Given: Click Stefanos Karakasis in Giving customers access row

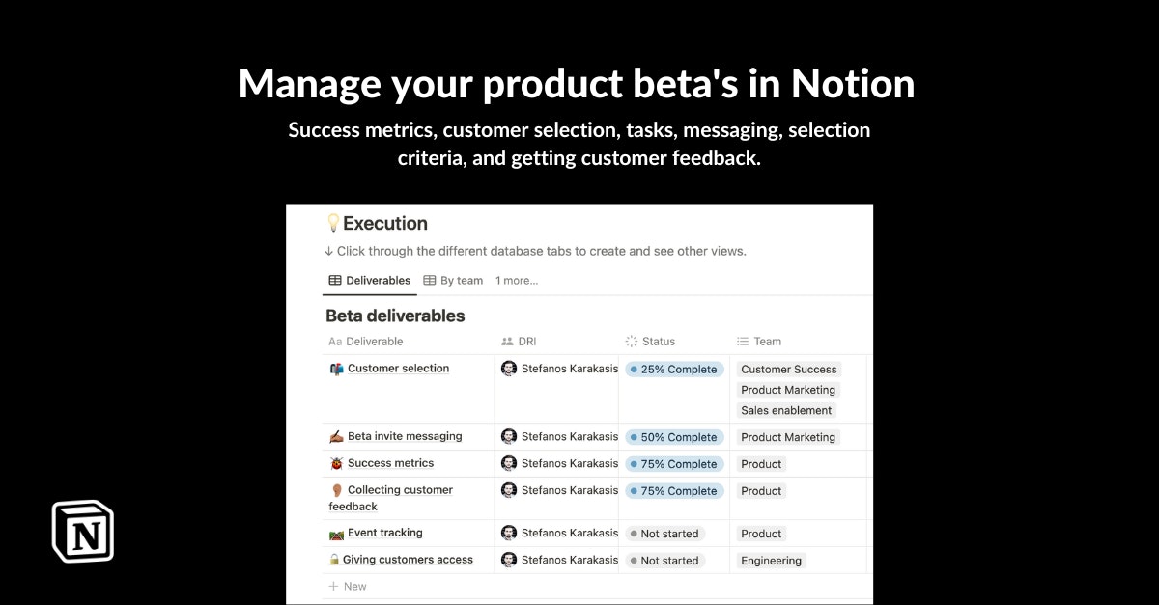Looking at the screenshot, I should click(x=570, y=560).
